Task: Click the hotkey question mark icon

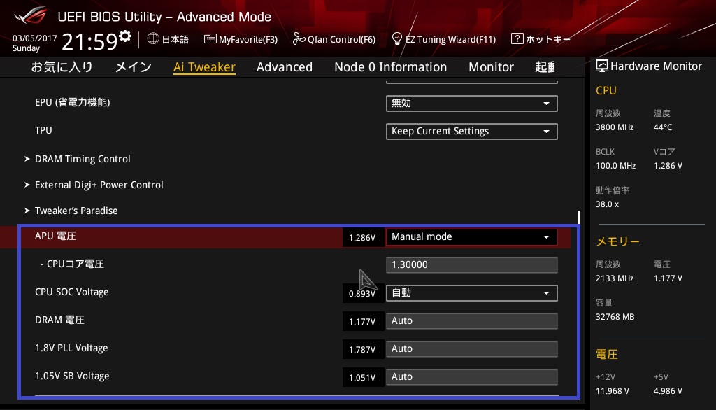Action: click(517, 39)
